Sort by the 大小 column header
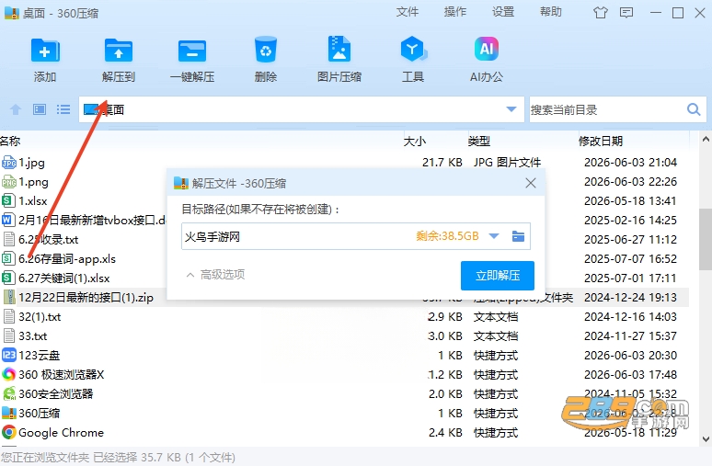Viewport: 712px width, 466px height. coord(415,142)
